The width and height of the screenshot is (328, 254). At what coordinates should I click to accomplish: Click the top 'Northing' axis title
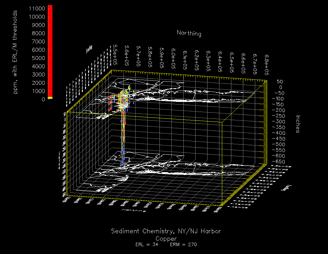[189, 33]
